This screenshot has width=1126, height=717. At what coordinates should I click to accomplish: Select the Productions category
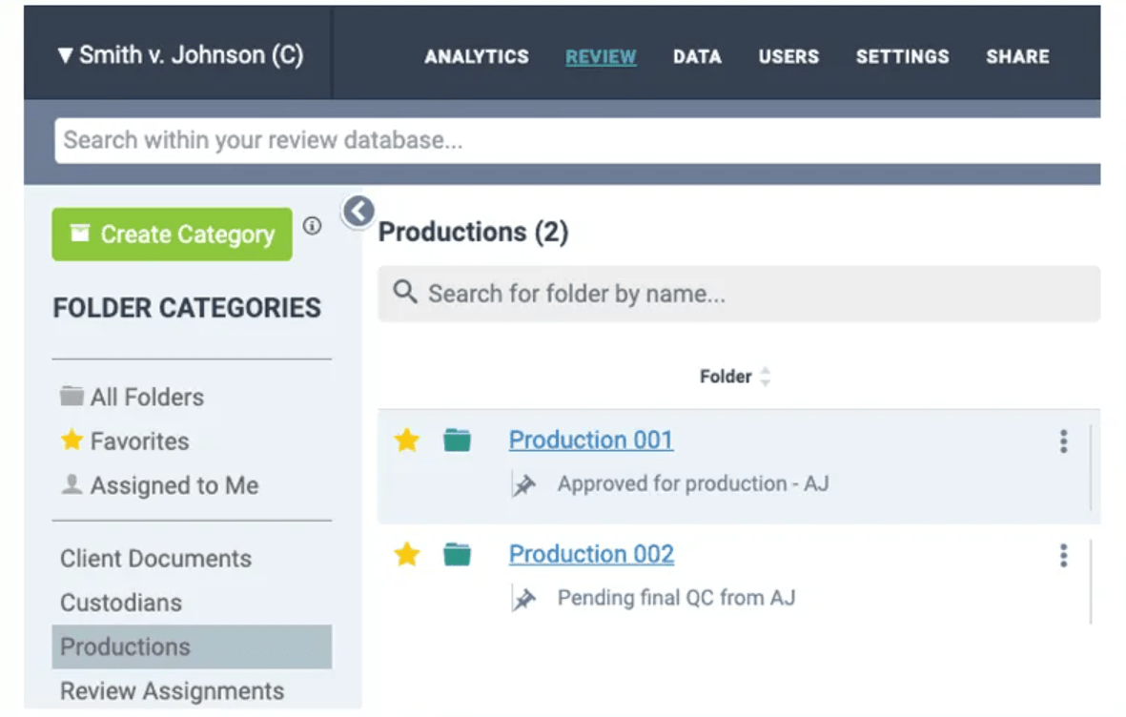coord(192,646)
